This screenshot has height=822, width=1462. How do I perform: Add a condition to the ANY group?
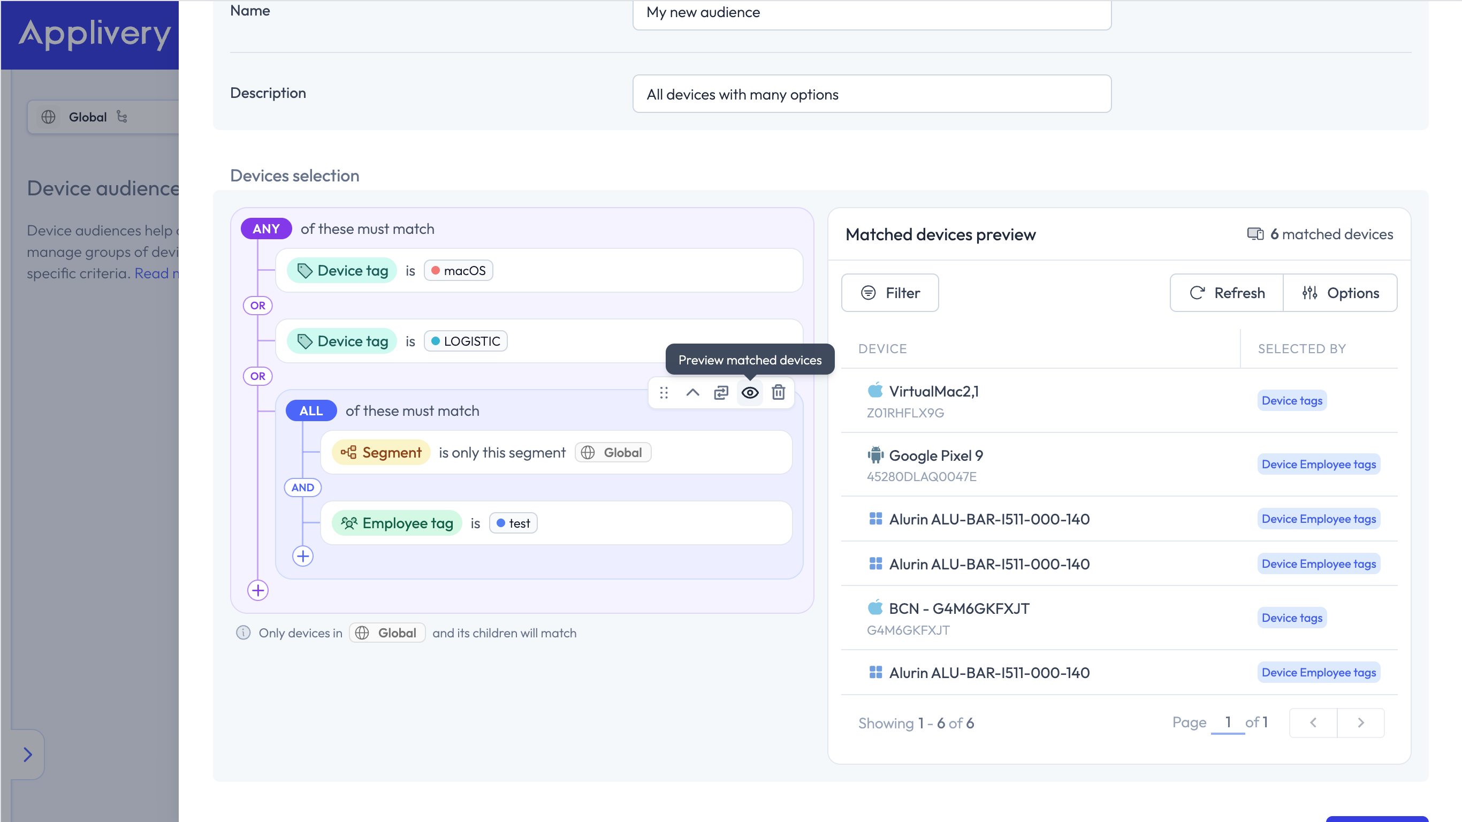258,590
